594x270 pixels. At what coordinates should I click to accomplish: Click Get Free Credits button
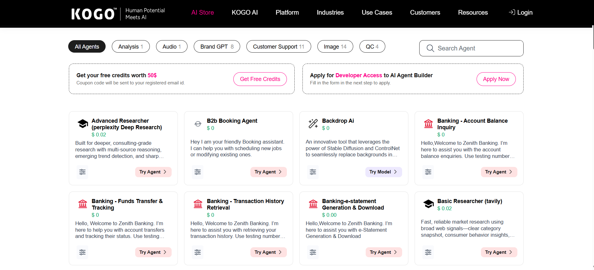coord(260,79)
